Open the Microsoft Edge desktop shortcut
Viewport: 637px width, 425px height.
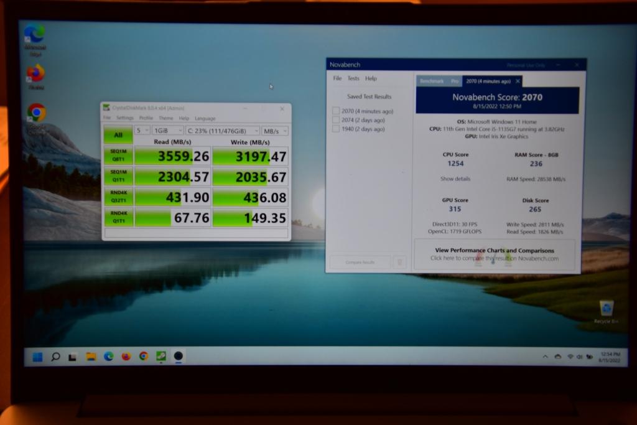click(x=35, y=39)
